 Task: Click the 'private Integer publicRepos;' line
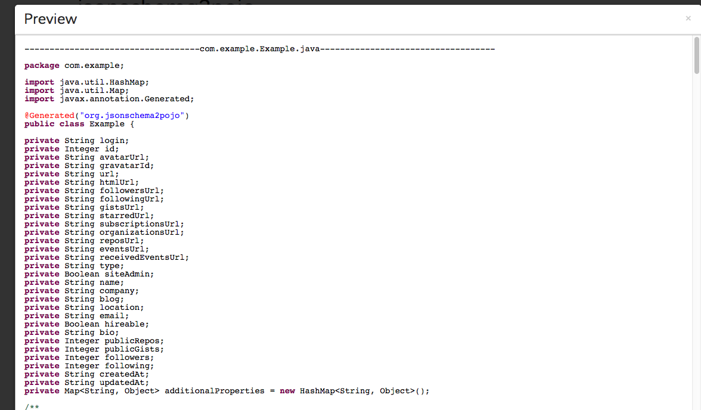(94, 341)
